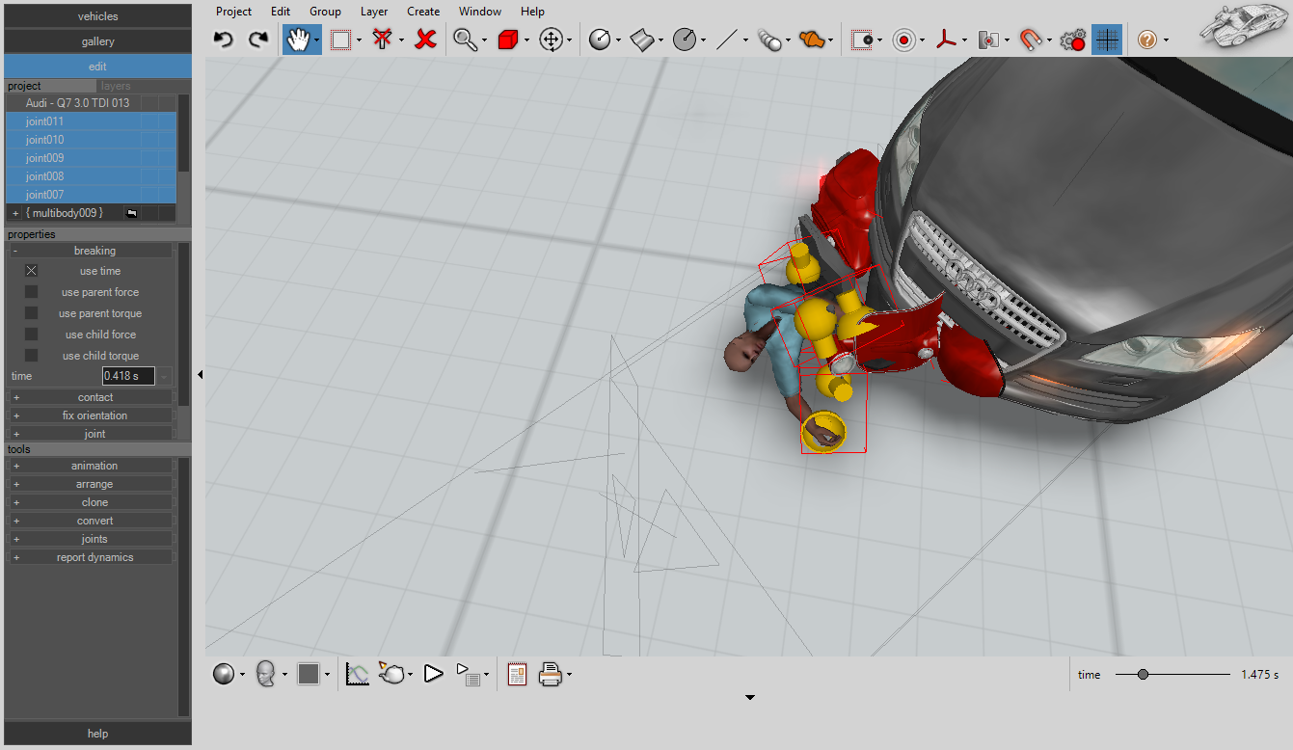The height and width of the screenshot is (750, 1293).
Task: Click the red X delete icon
Action: [x=425, y=40]
